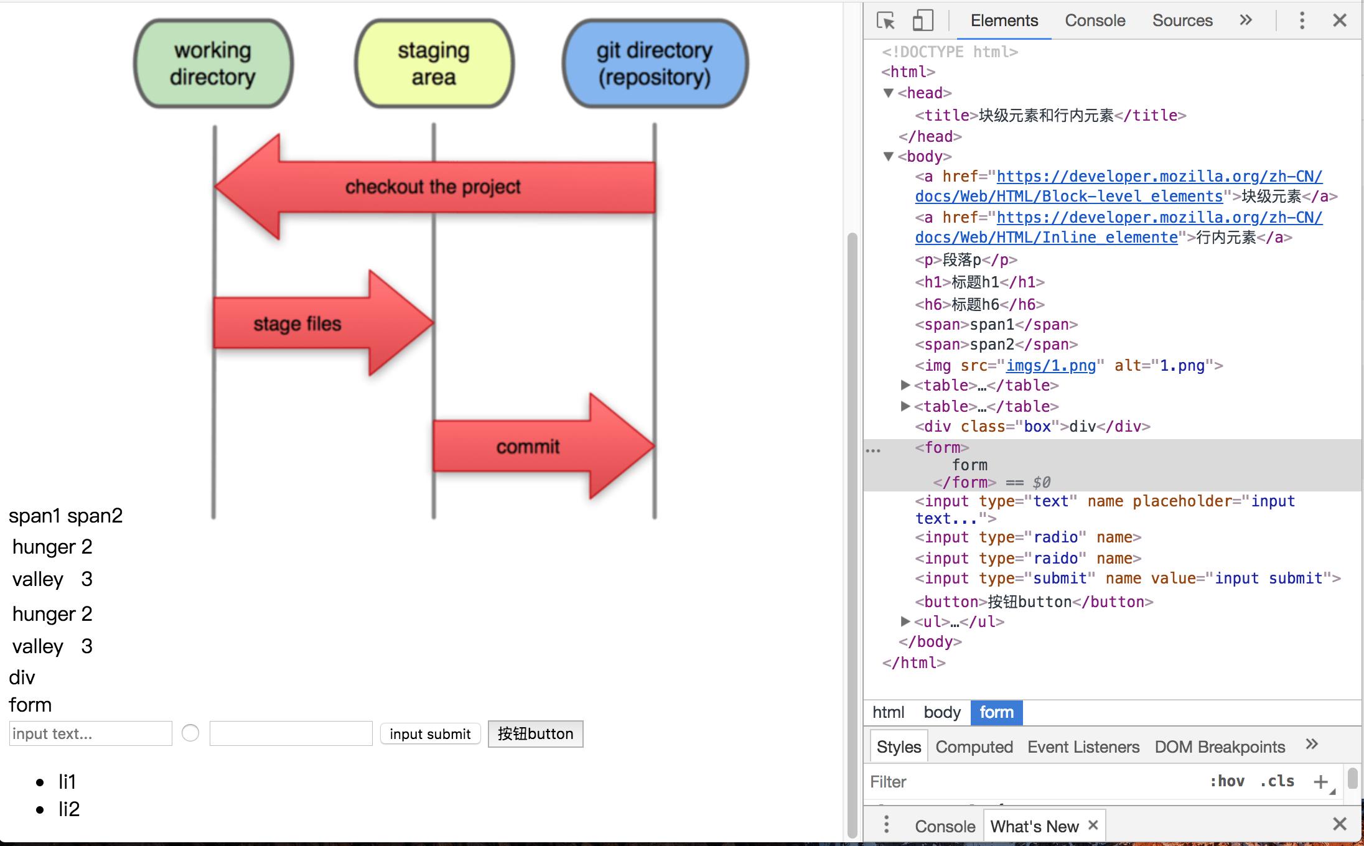Screen dimensions: 1364x846
Task: Show more Styles pane tabs chevron
Action: pyautogui.click(x=1312, y=745)
